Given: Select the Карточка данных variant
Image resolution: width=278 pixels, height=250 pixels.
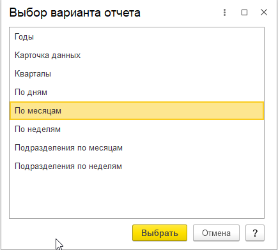Looking at the screenshot, I should (x=137, y=55).
